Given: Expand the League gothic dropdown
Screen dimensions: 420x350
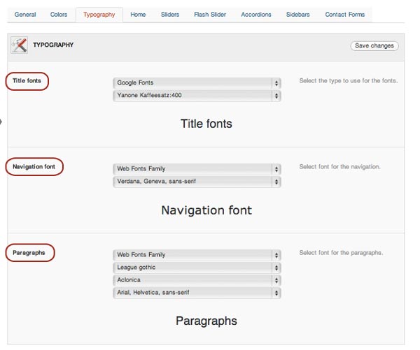Looking at the screenshot, I should 197,268.
